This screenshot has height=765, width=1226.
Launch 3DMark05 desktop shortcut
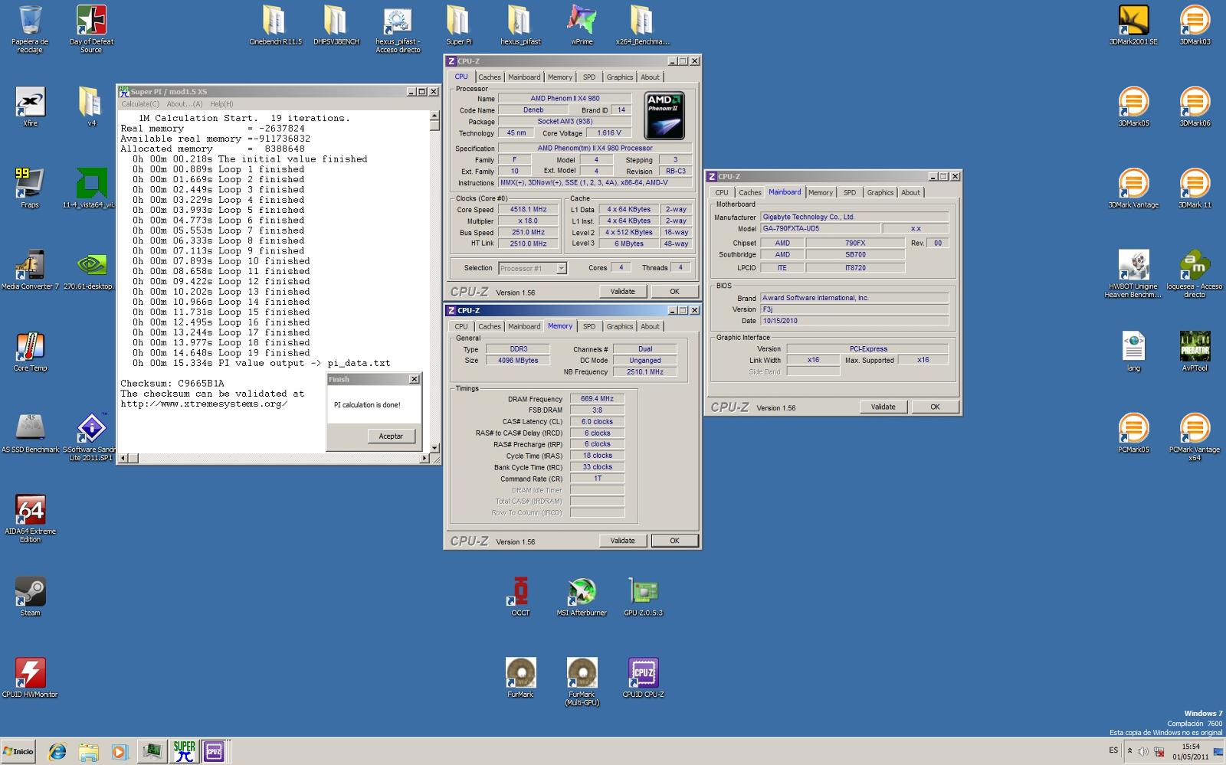1133,106
